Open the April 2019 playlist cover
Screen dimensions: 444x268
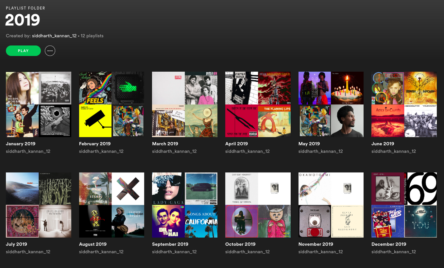click(x=258, y=104)
